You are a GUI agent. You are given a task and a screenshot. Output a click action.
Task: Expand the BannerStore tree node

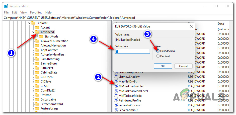33,63
